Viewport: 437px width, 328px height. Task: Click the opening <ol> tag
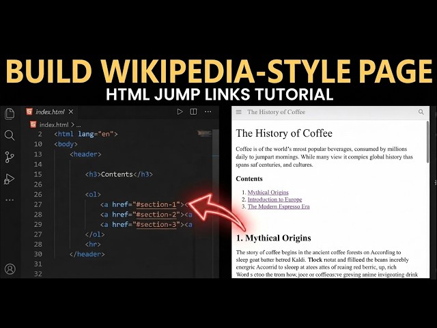pyautogui.click(x=93, y=194)
